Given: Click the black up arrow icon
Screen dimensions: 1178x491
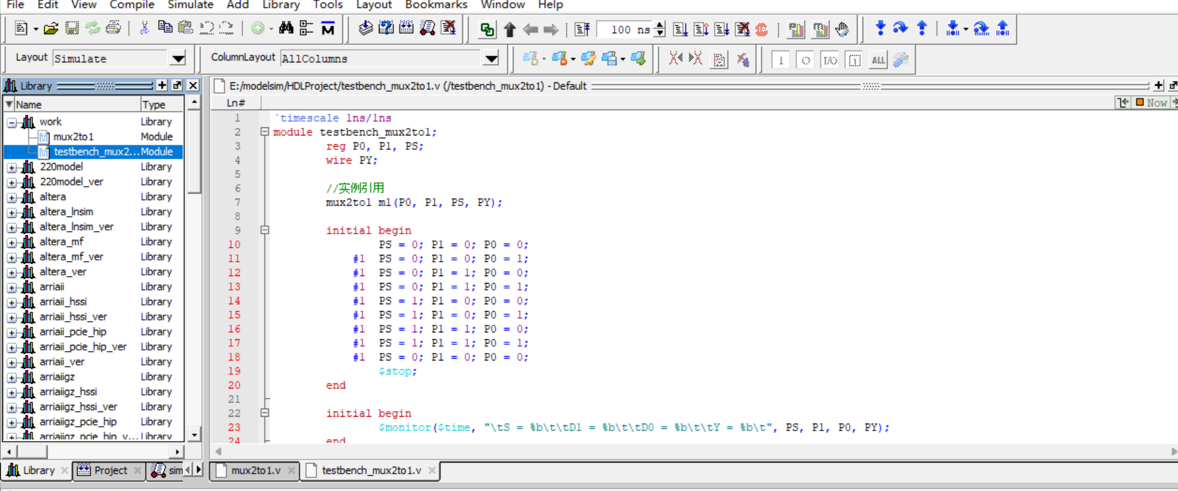Looking at the screenshot, I should 510,29.
